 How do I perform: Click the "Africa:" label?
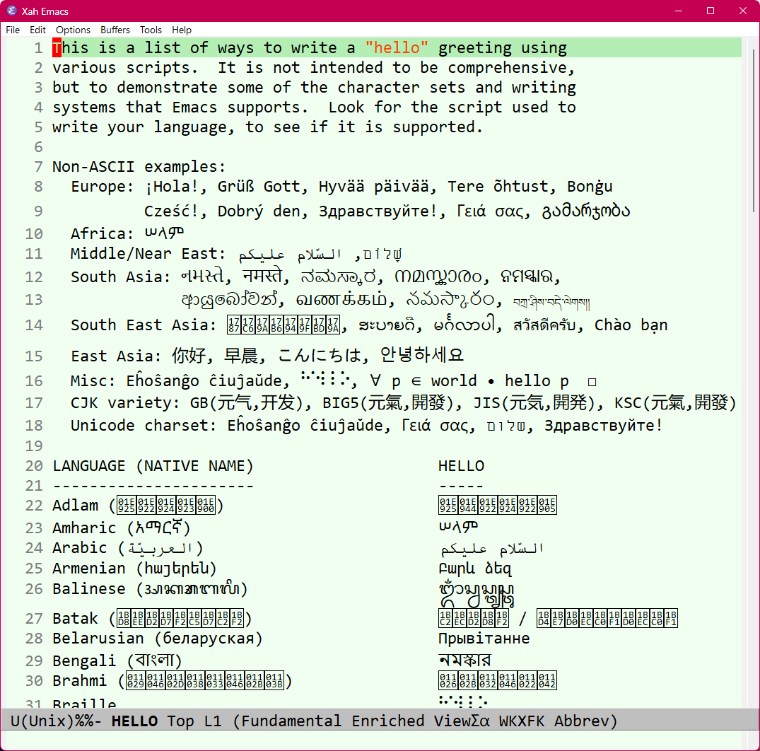103,233
